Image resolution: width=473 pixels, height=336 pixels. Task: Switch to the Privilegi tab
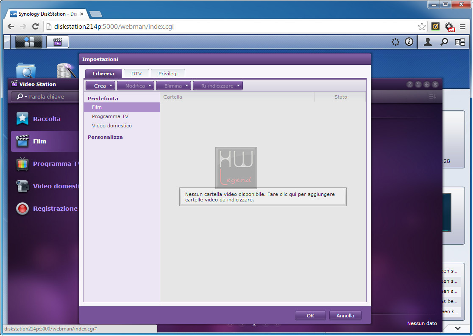coord(168,74)
